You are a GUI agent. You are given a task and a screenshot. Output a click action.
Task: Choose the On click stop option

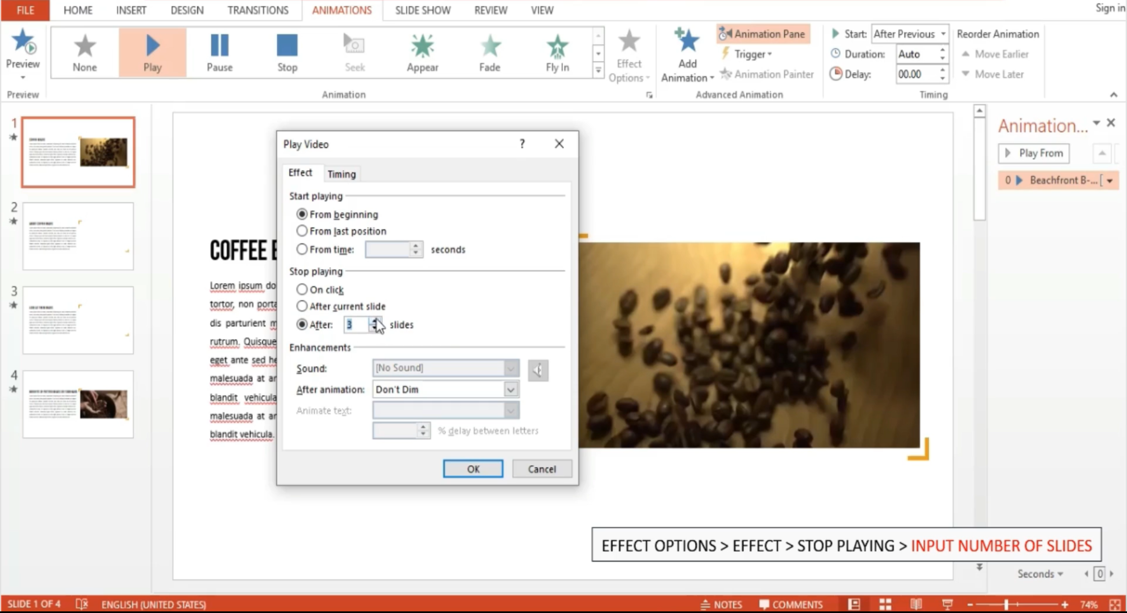[x=302, y=289]
